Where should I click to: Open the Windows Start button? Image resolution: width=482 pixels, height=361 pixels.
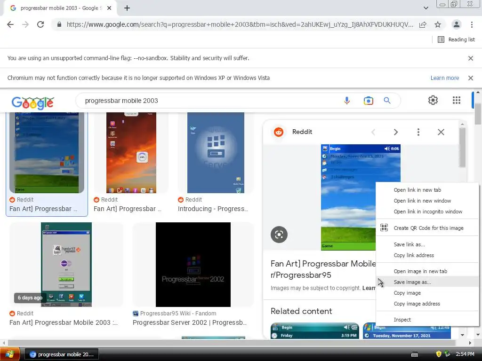pyautogui.click(x=10, y=354)
